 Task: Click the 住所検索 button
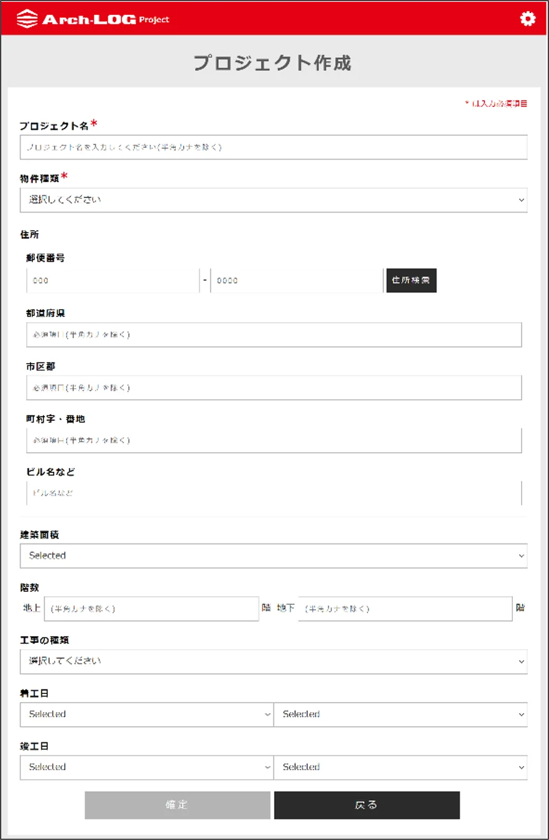(x=412, y=280)
